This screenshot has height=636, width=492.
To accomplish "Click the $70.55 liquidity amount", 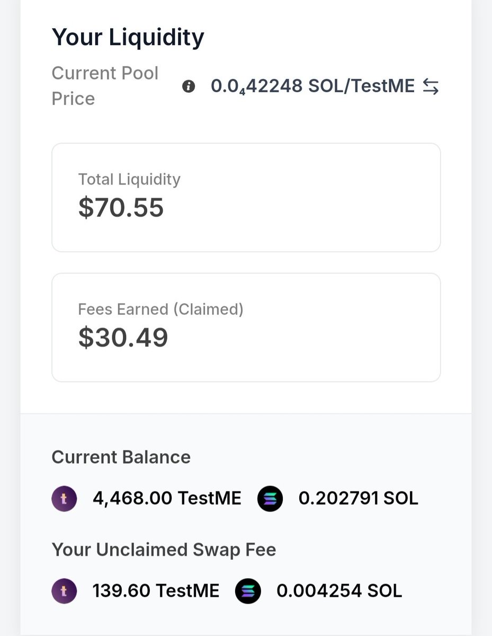I will (x=121, y=207).
